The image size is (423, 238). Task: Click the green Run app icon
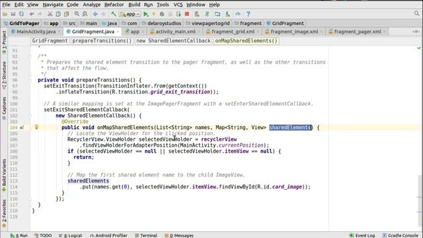pyautogui.click(x=146, y=14)
